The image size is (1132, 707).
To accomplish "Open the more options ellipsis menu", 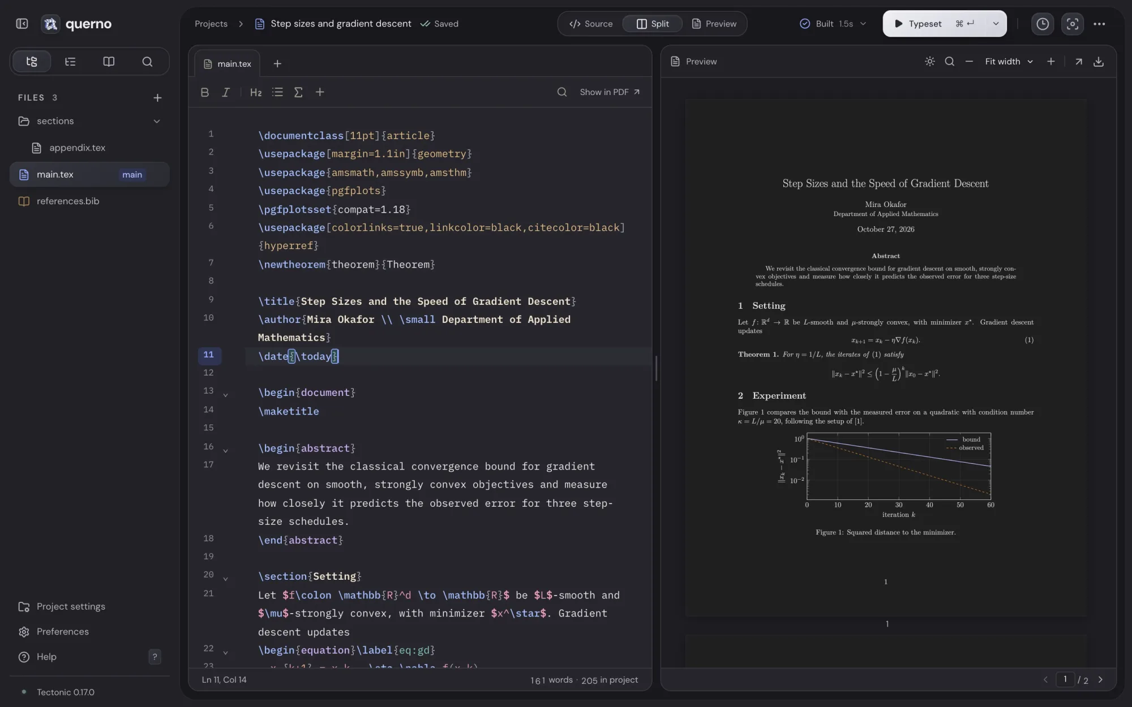I will tap(1099, 24).
